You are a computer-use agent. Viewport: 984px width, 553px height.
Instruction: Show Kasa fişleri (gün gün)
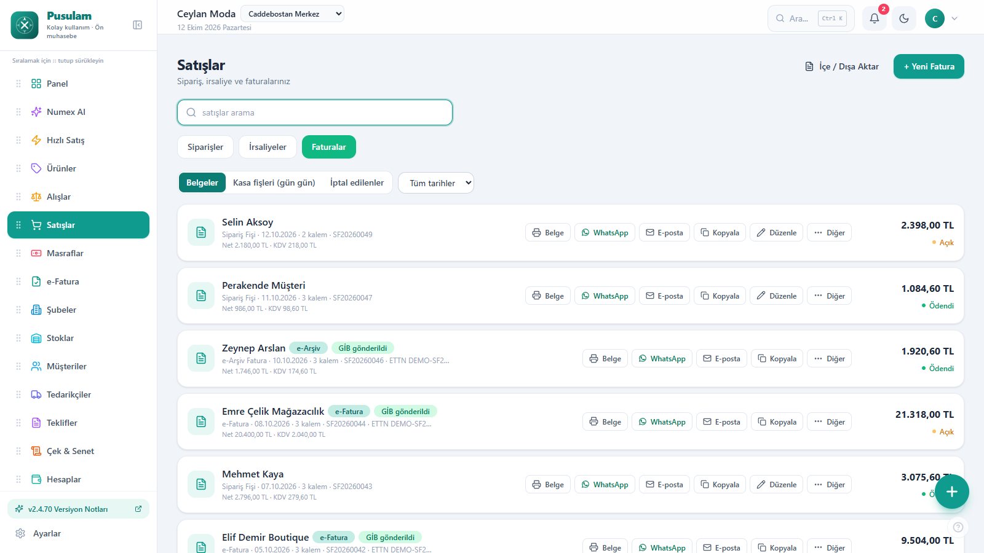pyautogui.click(x=274, y=182)
